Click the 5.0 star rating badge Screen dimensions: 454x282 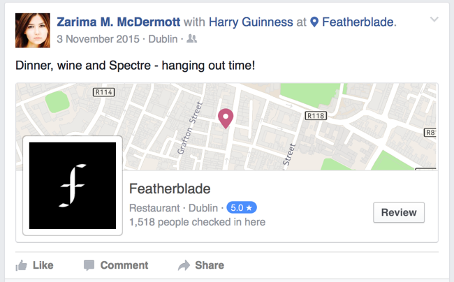242,207
